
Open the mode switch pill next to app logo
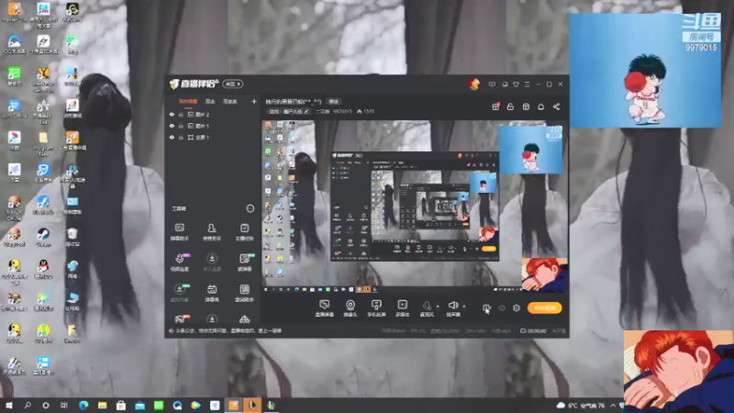pyautogui.click(x=233, y=84)
